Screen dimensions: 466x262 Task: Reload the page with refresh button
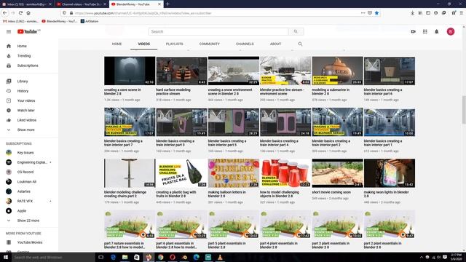pos(20,13)
